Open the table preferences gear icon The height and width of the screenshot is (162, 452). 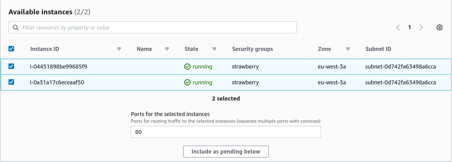point(439,27)
